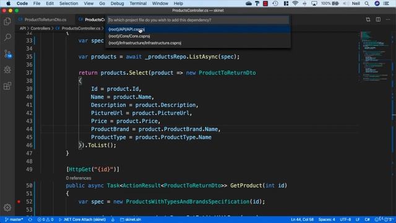Click the Siri icon in menu bar

pyautogui.click(x=377, y=3)
